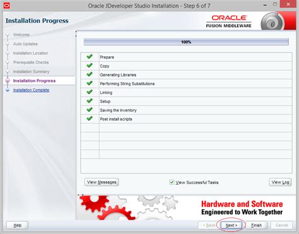Click the Oracle Fusion Middleware logo
This screenshot has width=299, height=234.
[x=229, y=21]
